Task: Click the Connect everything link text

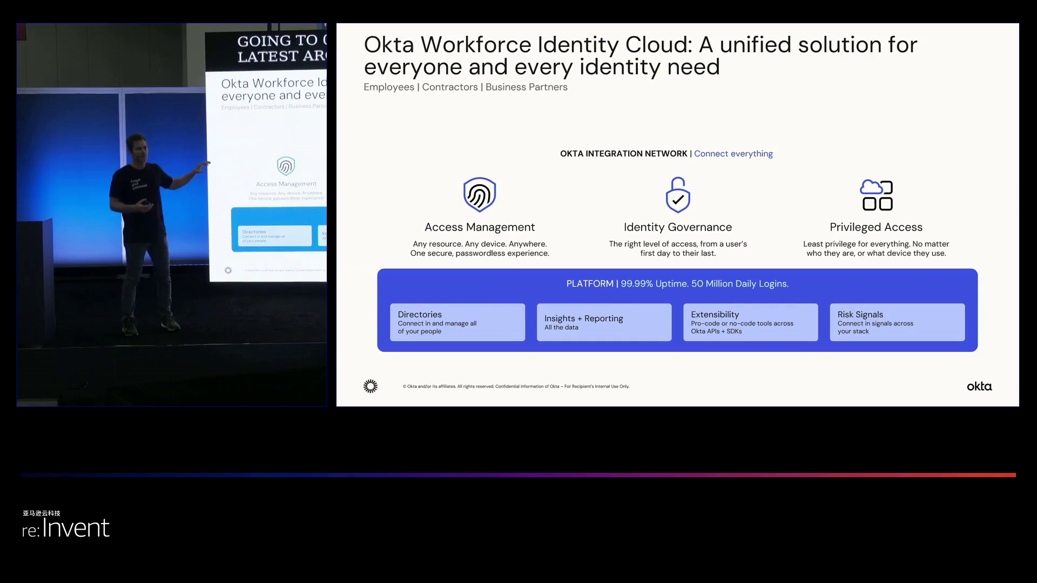Action: point(733,154)
